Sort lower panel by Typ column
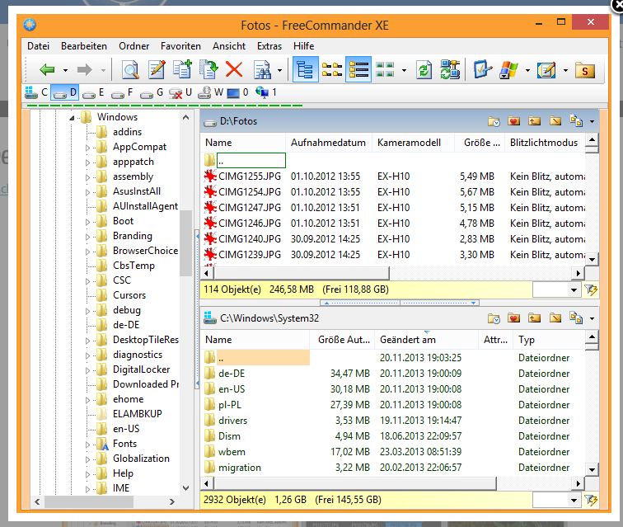 pos(549,340)
